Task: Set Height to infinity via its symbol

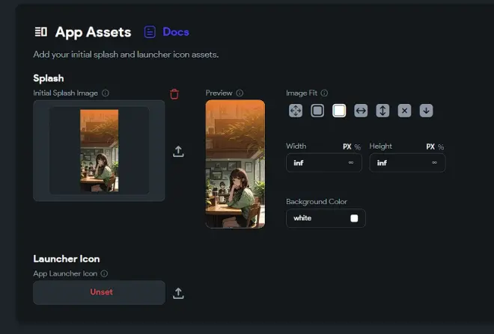Action: click(434, 163)
